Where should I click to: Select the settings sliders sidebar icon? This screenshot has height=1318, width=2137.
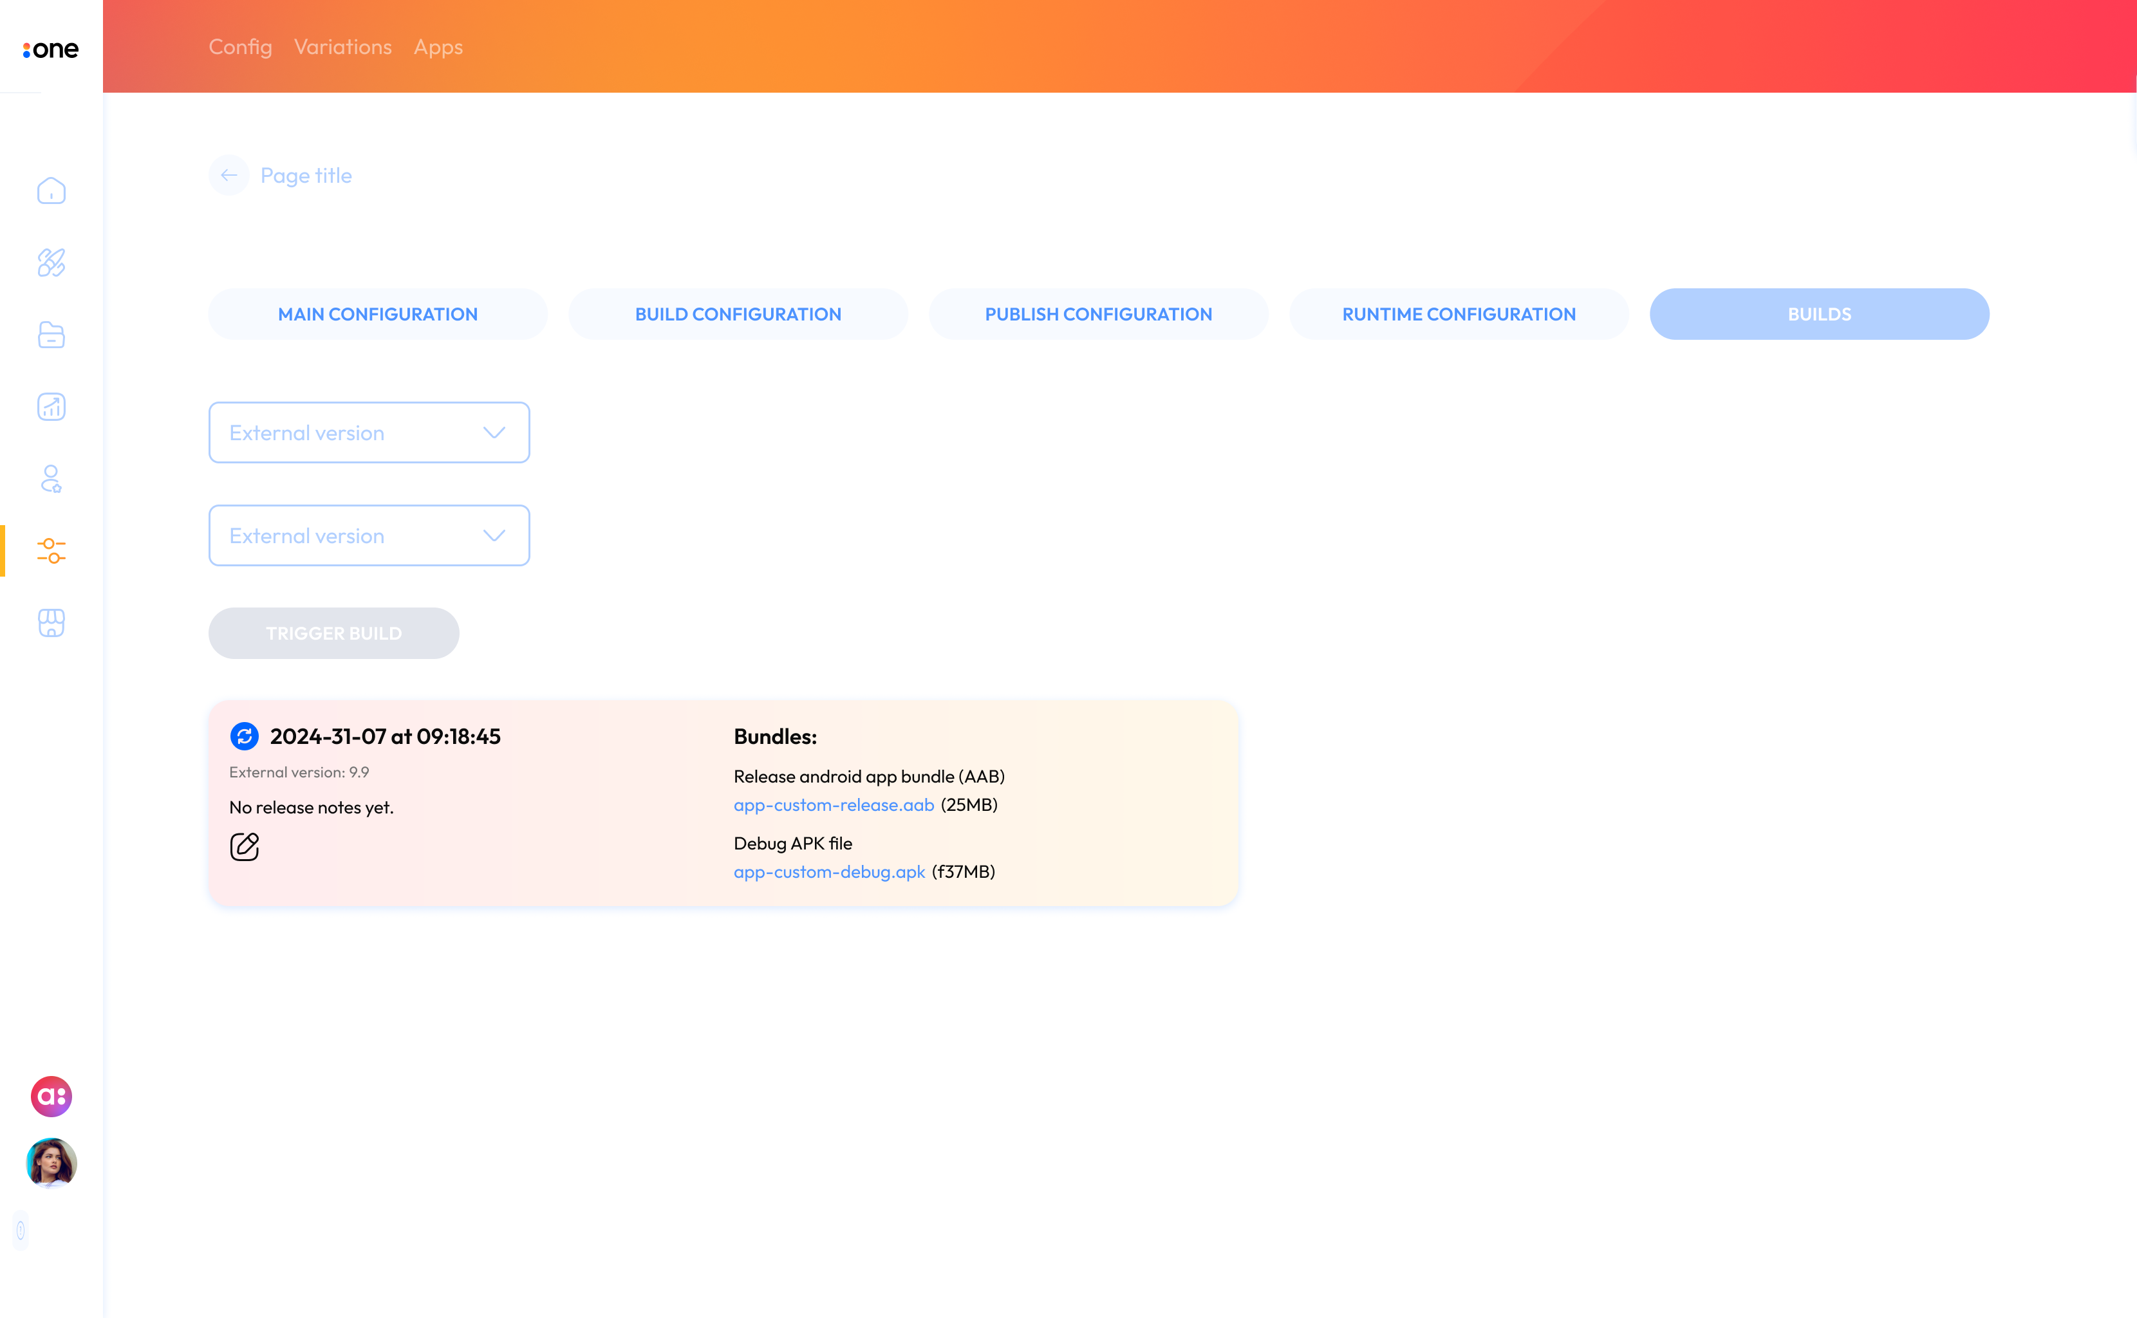(51, 550)
